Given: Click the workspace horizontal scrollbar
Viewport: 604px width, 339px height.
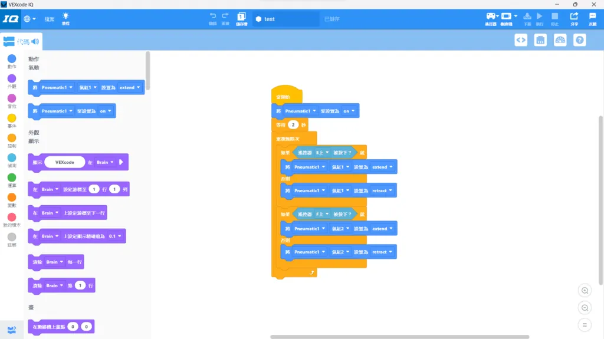Looking at the screenshot, I should 400,337.
